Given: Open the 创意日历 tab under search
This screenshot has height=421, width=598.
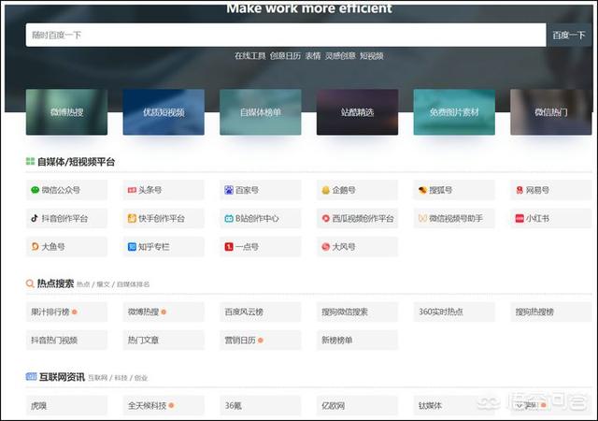Looking at the screenshot, I should pyautogui.click(x=285, y=56).
